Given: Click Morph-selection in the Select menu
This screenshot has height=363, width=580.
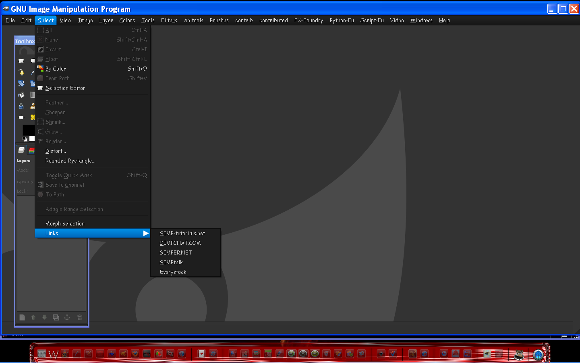Looking at the screenshot, I should click(93, 223).
